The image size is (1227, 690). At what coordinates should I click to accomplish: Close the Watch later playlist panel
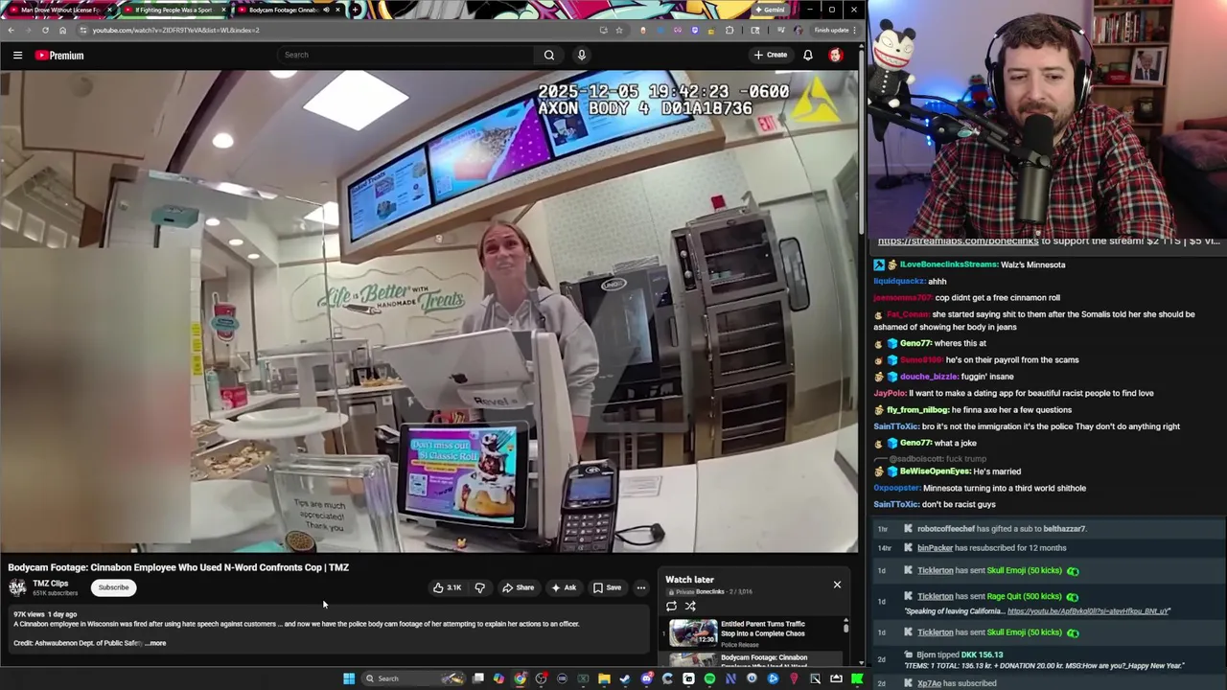pyautogui.click(x=837, y=585)
